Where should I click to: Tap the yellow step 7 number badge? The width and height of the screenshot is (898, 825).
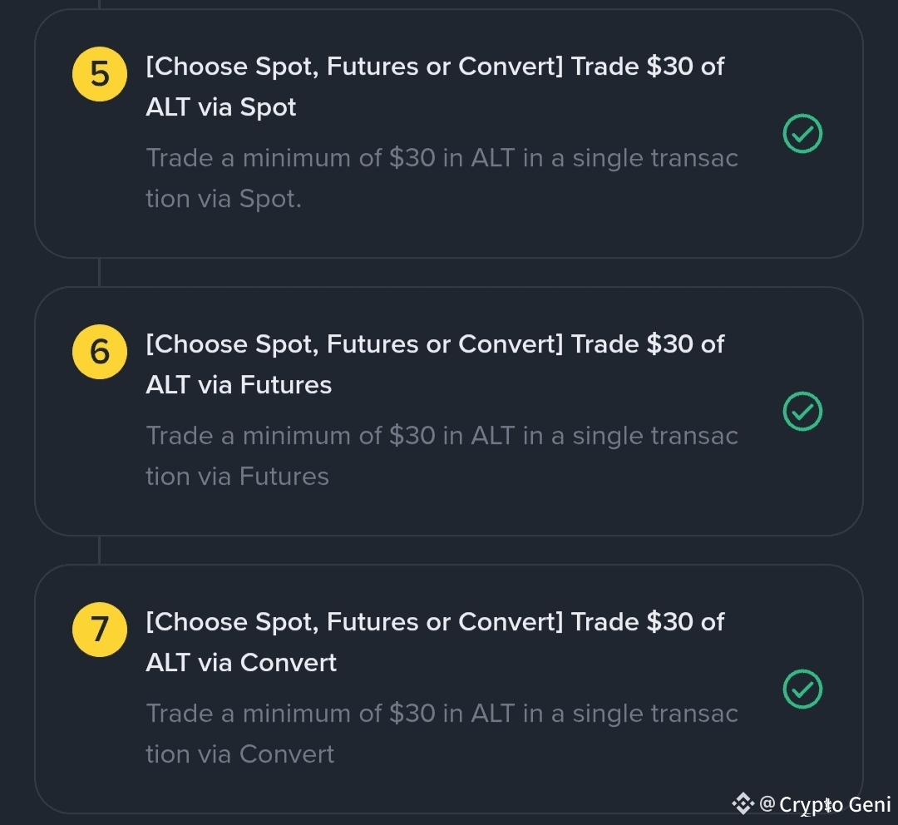pos(100,630)
